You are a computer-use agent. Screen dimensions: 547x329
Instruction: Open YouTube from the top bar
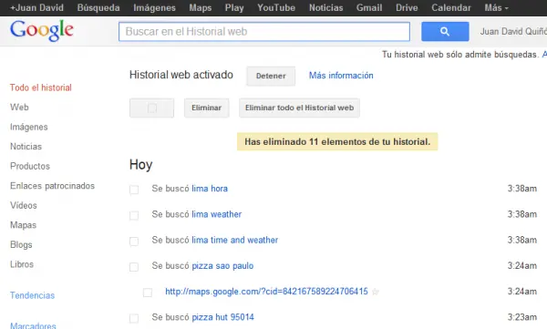276,7
